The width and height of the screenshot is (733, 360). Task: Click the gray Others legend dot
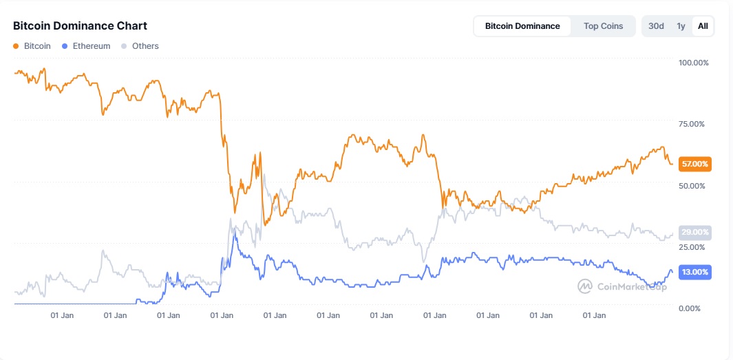[x=124, y=46]
